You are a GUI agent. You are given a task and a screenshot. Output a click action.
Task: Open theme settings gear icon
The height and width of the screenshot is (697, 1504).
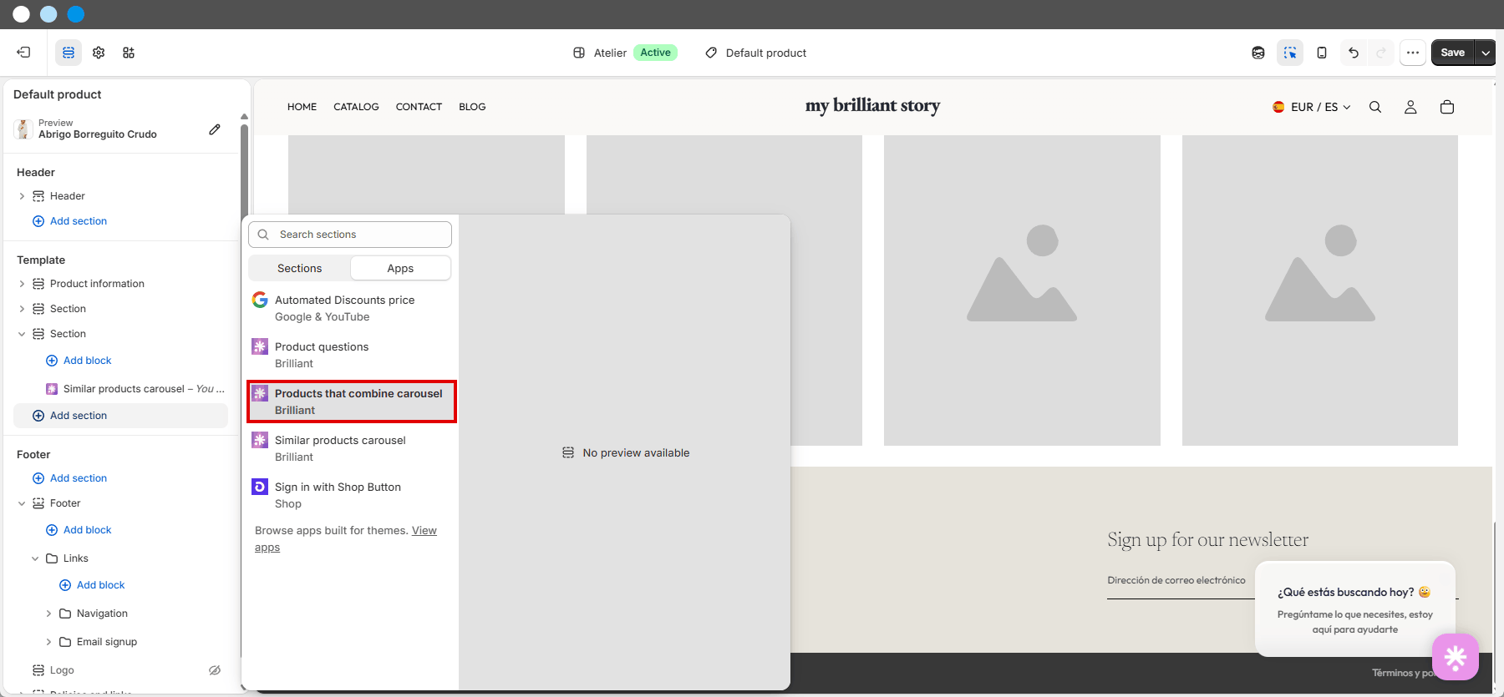pos(99,53)
